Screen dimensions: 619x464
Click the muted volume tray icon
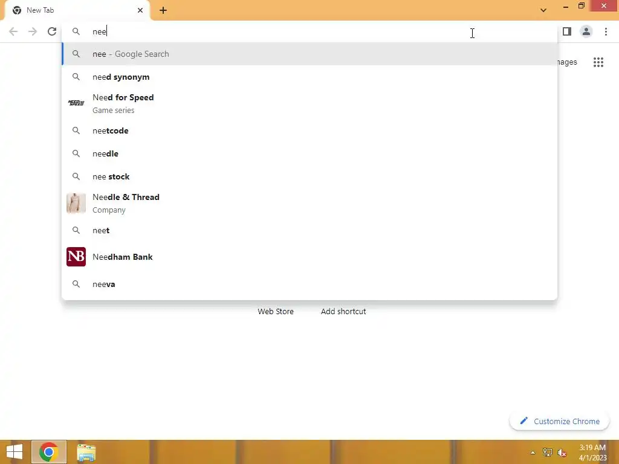pos(562,453)
